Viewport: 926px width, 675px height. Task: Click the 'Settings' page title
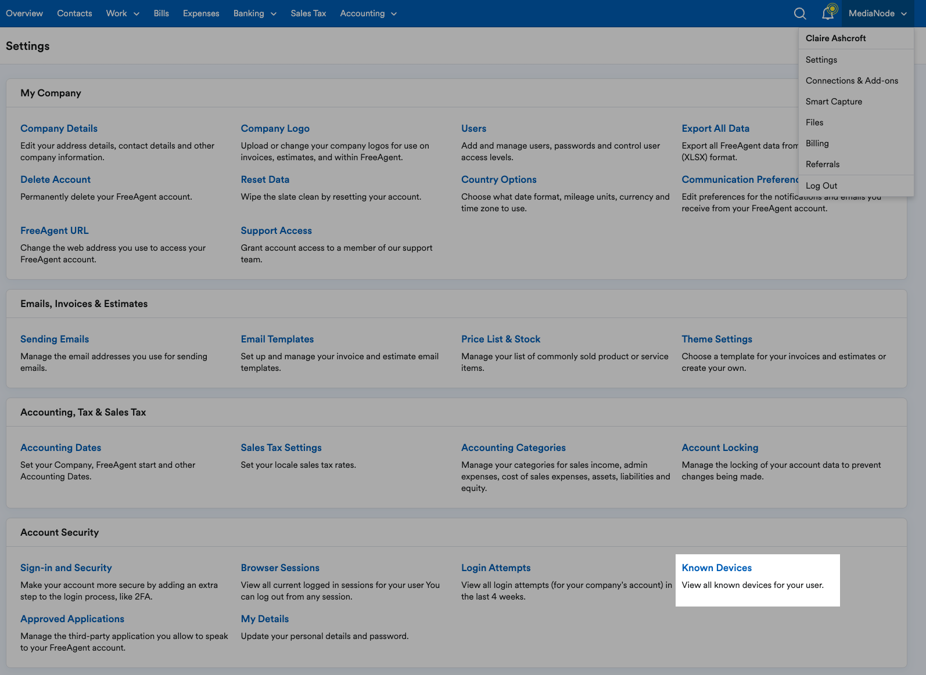coord(27,46)
